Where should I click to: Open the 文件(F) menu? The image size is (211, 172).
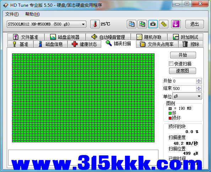coord(12,14)
